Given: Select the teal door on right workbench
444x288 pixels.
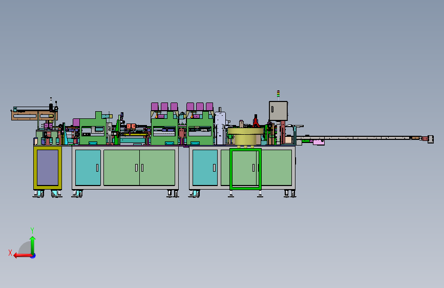Looking at the screenshot, I should 205,168.
